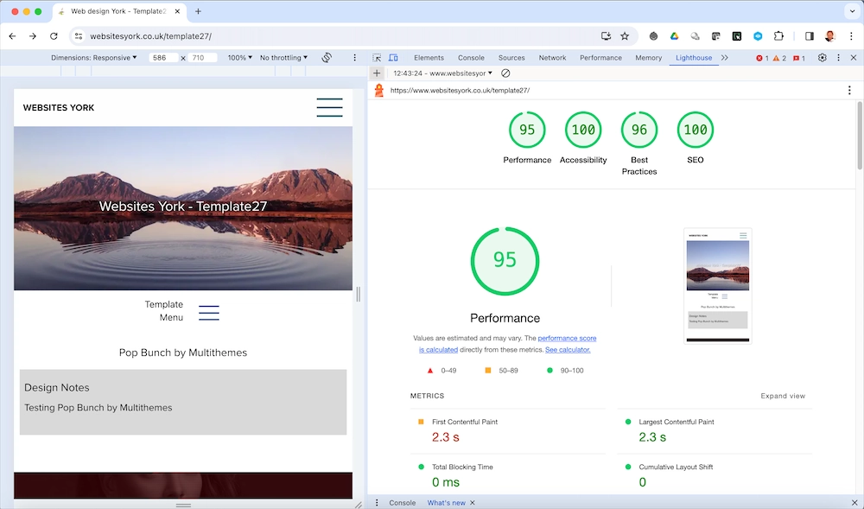864x509 pixels.
Task: Show the orange warnings count indicator
Action: pos(779,58)
